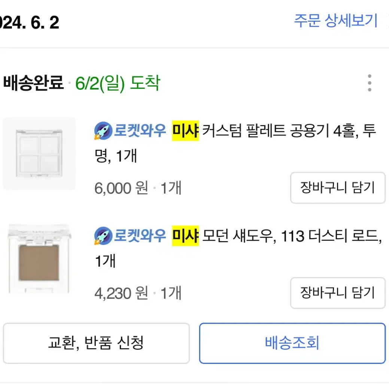Click the highlighted 미샤 keyword in shadow title
This screenshot has height=389, width=389.
(185, 235)
